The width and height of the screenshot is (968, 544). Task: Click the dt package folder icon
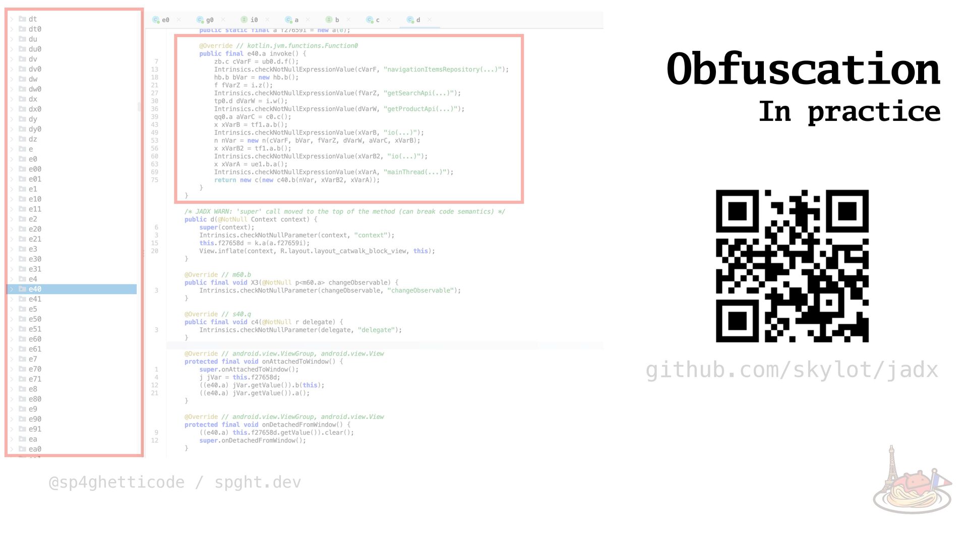pos(22,19)
